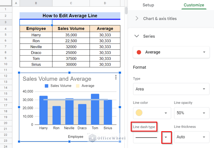214x148 pixels.
Task: Select row 5 header
Action: click(x=5, y=35)
